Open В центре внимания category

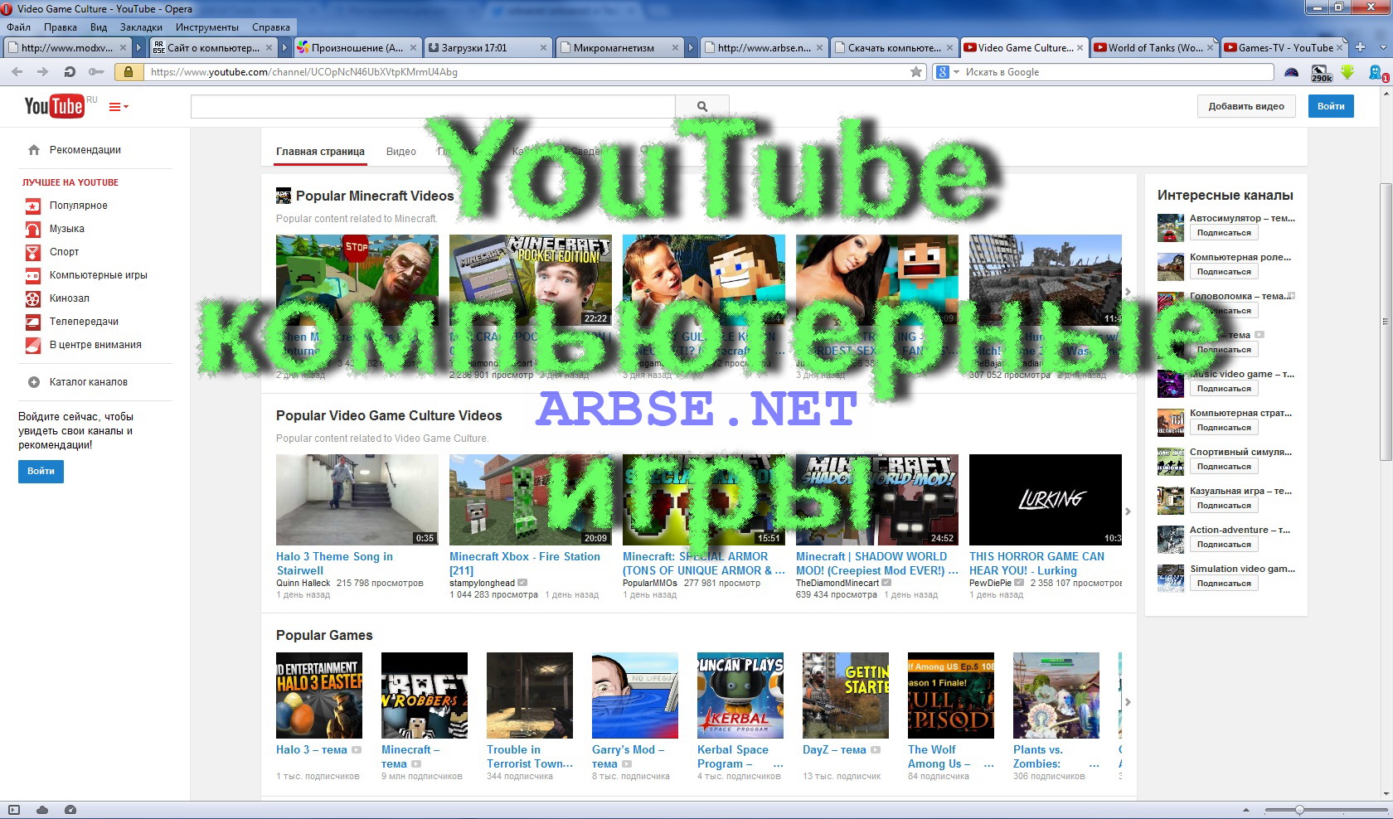(x=95, y=345)
